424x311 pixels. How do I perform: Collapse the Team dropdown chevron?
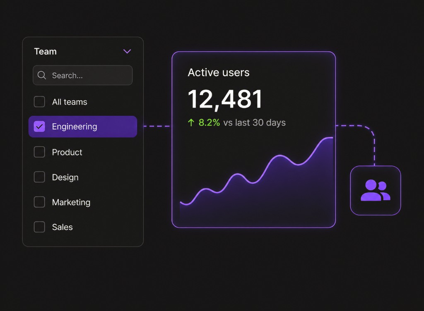click(x=127, y=51)
